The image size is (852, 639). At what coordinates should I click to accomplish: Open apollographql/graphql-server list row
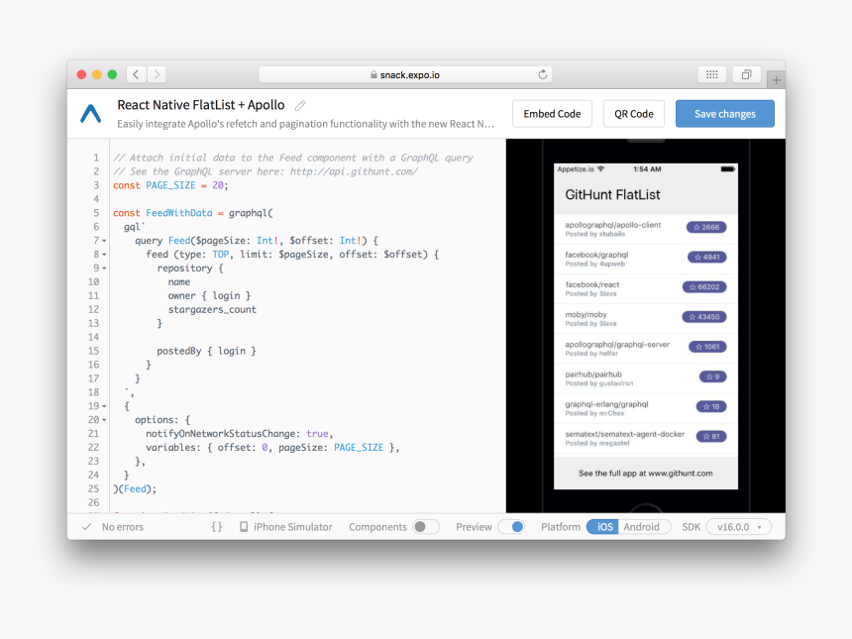(x=646, y=349)
